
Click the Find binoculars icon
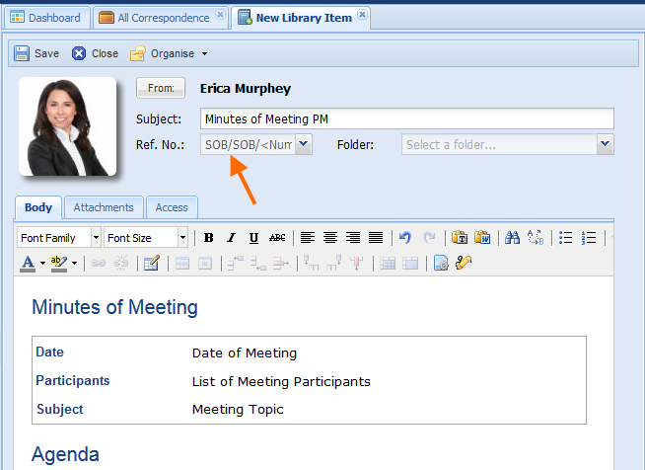[x=512, y=238]
